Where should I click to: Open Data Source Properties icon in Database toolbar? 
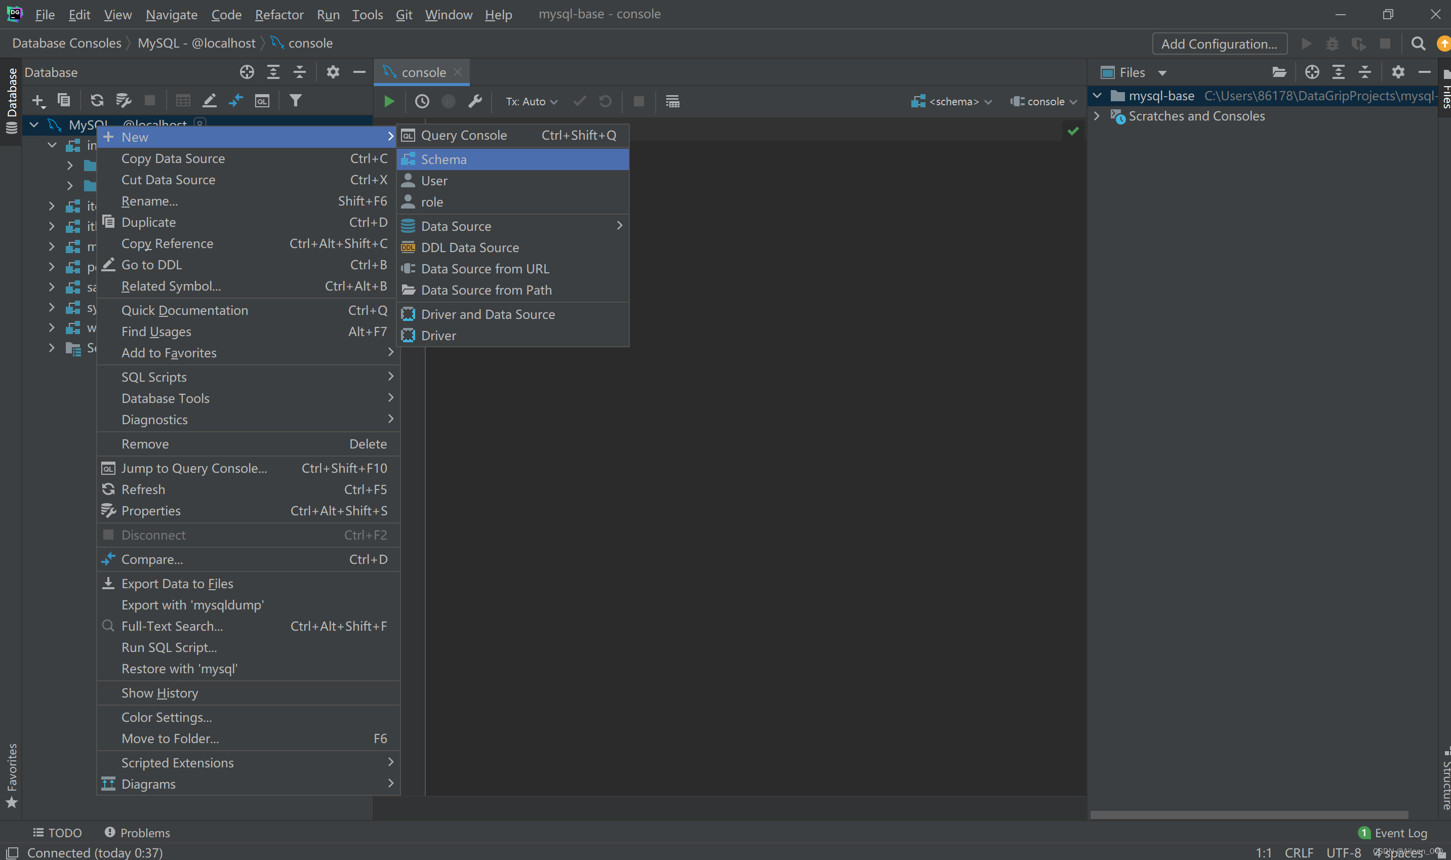point(124,100)
